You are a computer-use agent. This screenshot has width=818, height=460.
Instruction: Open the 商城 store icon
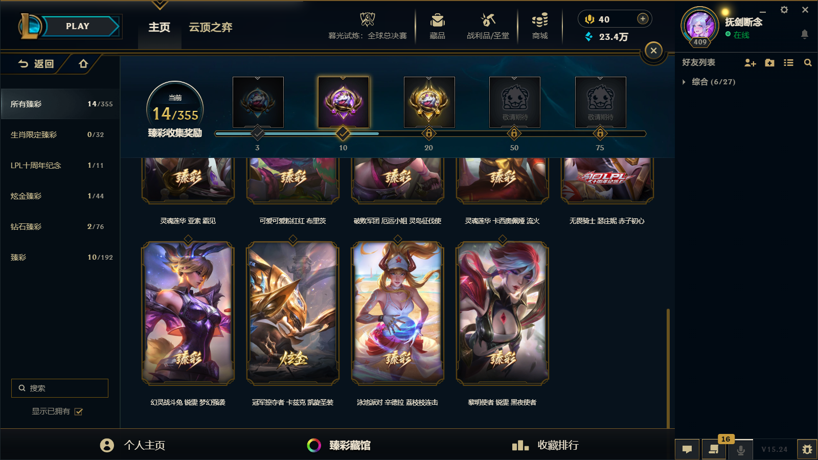540,20
